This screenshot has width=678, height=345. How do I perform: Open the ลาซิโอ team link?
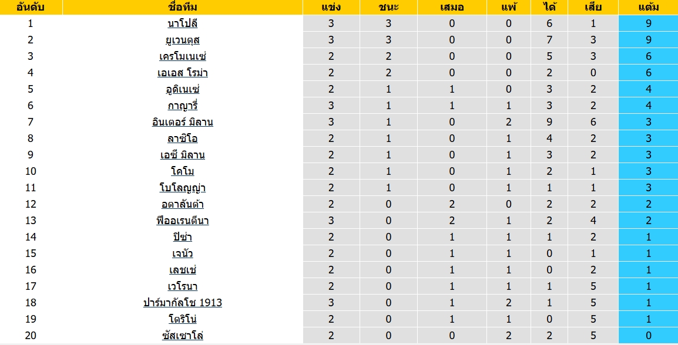click(183, 138)
